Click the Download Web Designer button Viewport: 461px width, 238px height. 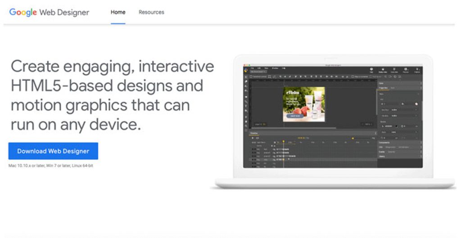coord(53,151)
